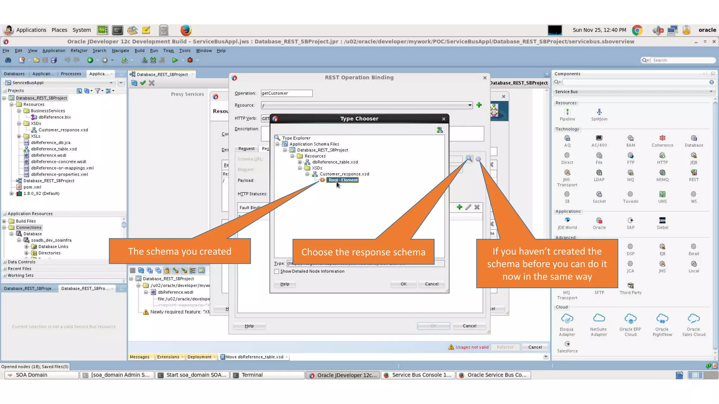Image resolution: width=719 pixels, height=404 pixels.
Task: Click the Pipeline component icon
Action: point(567,112)
